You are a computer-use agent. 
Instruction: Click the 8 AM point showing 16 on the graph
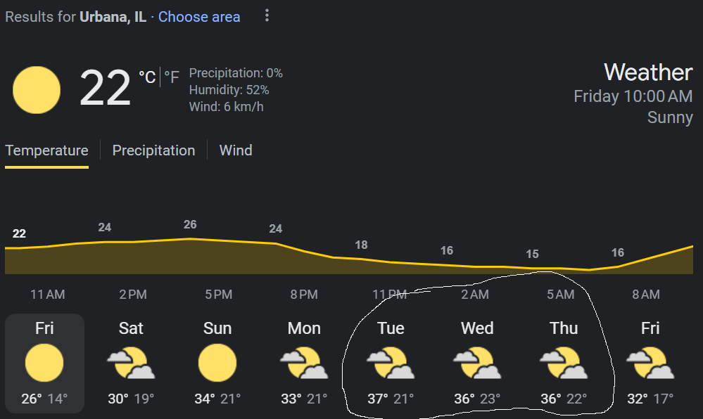618,253
